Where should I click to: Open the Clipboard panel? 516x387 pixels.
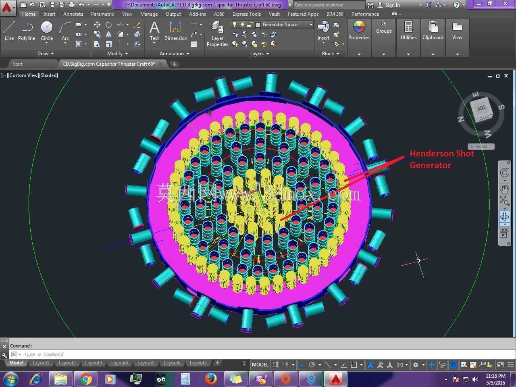(x=433, y=31)
